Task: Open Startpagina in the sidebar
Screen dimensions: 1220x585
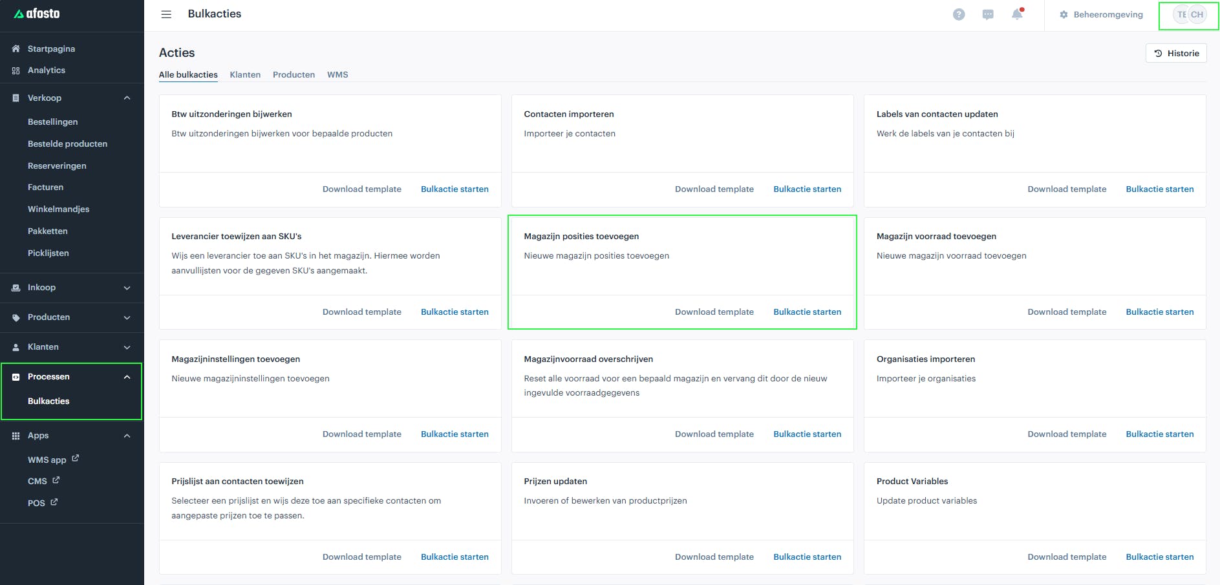Action: click(51, 48)
